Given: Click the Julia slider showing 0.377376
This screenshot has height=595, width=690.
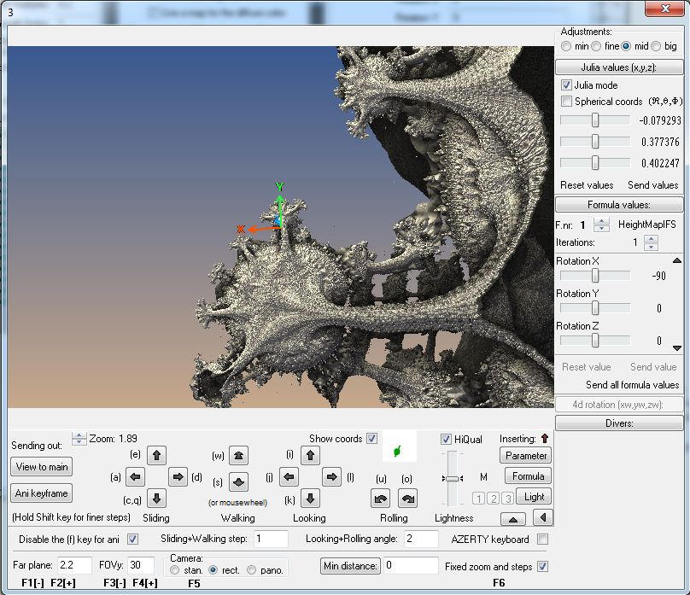Looking at the screenshot, I should [x=595, y=141].
